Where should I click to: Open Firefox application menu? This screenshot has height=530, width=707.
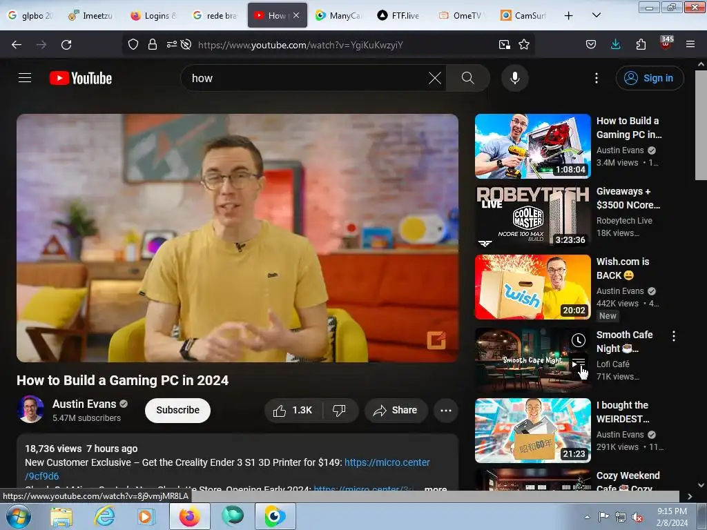(690, 44)
